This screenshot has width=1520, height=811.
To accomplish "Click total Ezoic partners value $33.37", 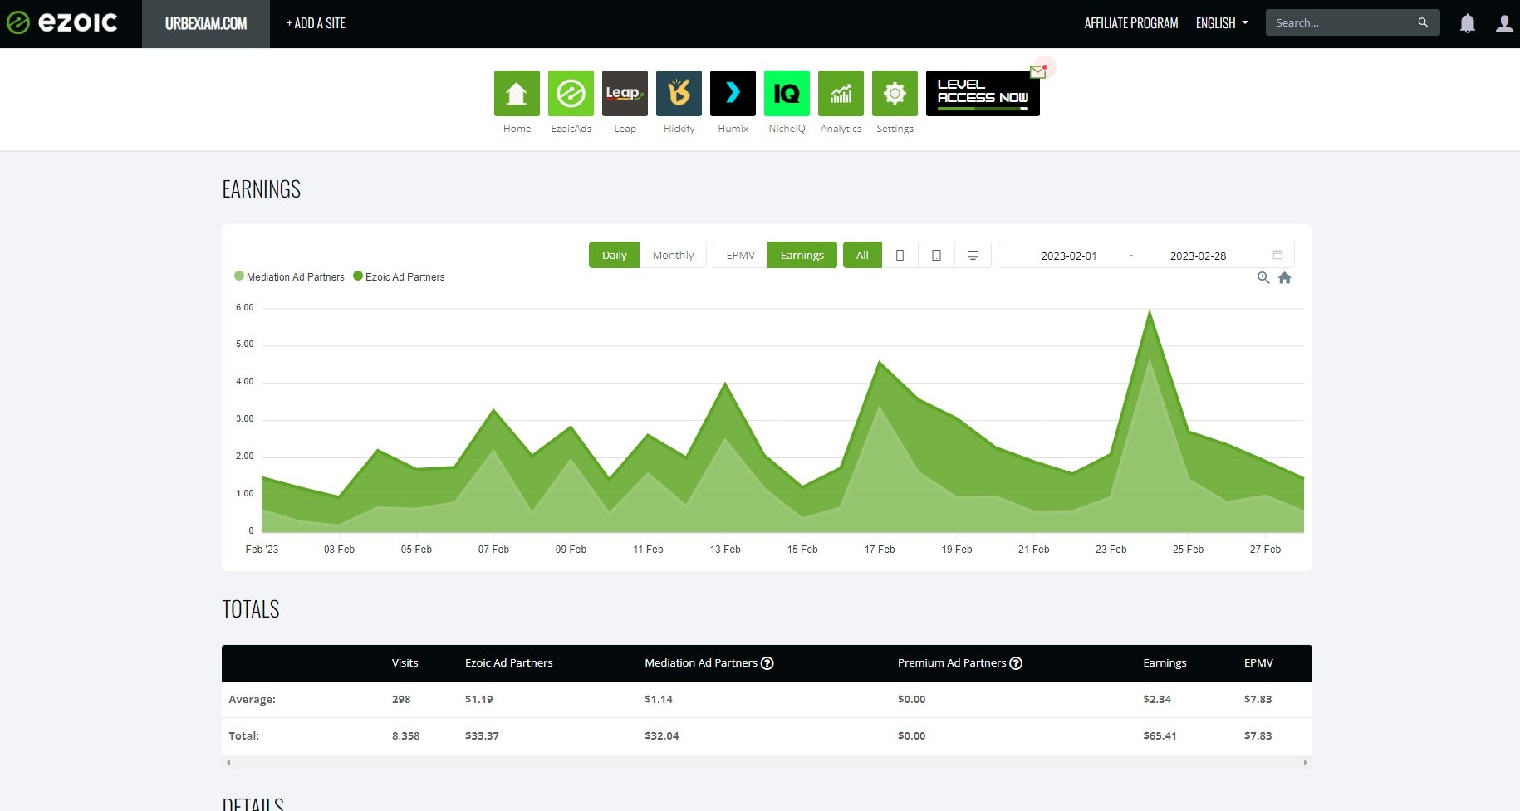I will tap(482, 735).
